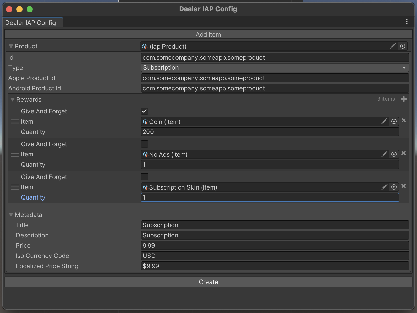This screenshot has height=313, width=417.
Task: Click the Iap Product asset icon
Action: pyautogui.click(x=145, y=46)
